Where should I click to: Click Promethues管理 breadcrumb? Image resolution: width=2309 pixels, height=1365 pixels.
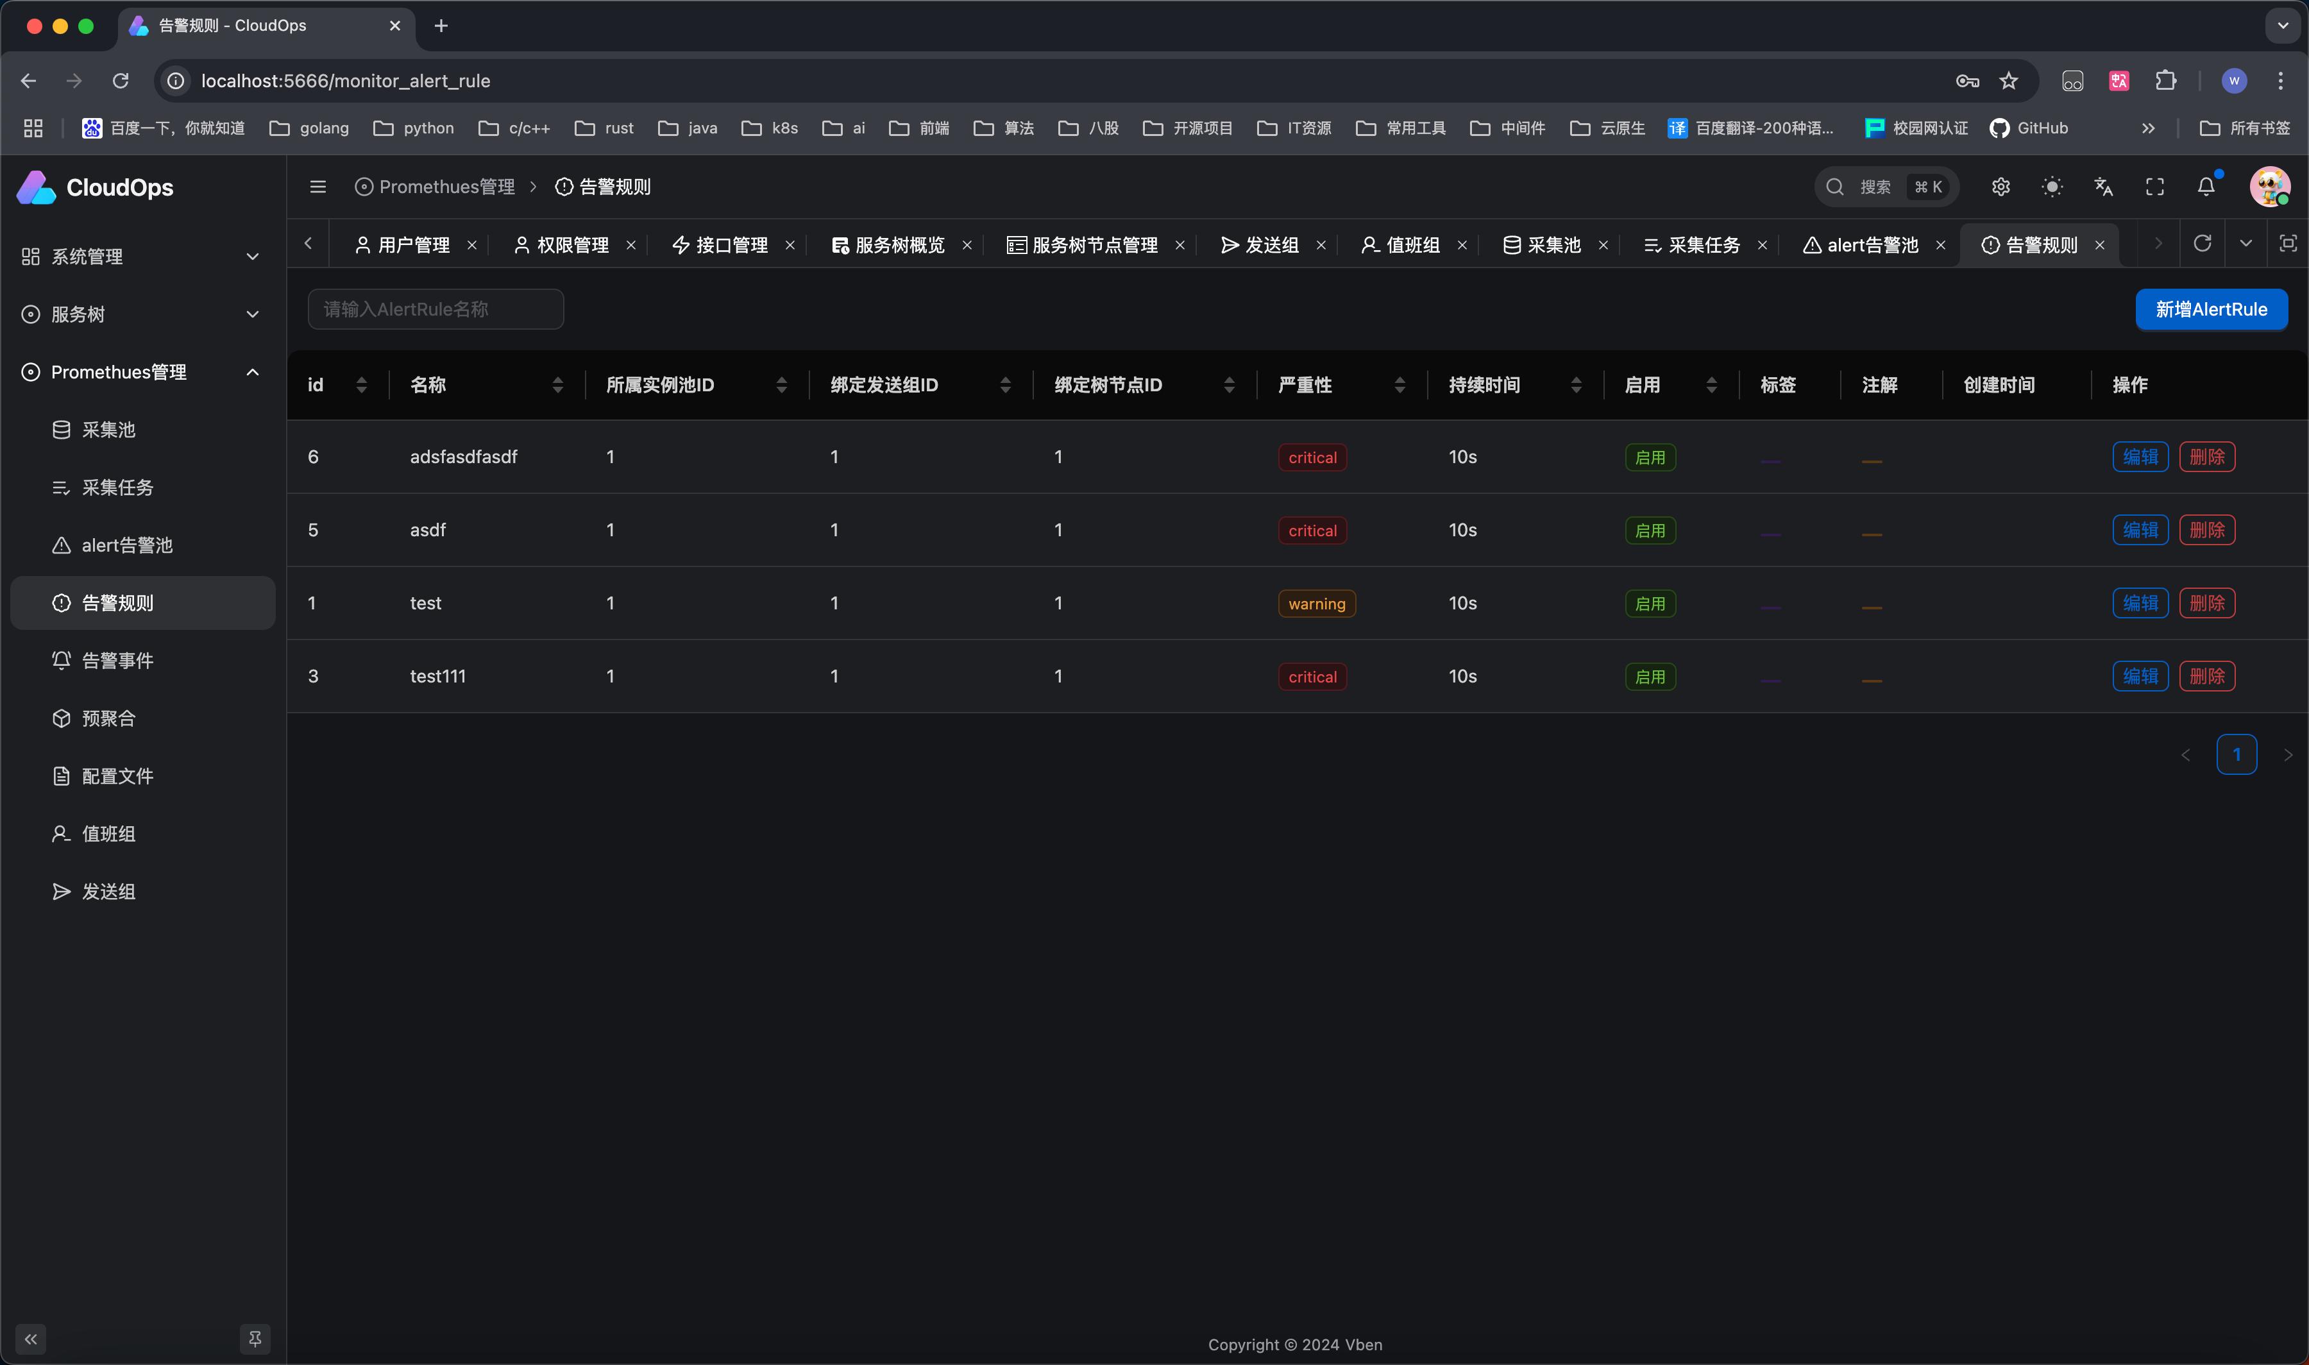pyautogui.click(x=435, y=187)
